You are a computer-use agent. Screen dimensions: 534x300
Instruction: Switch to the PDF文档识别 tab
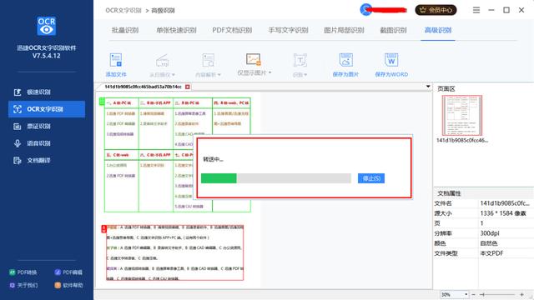[x=232, y=30]
